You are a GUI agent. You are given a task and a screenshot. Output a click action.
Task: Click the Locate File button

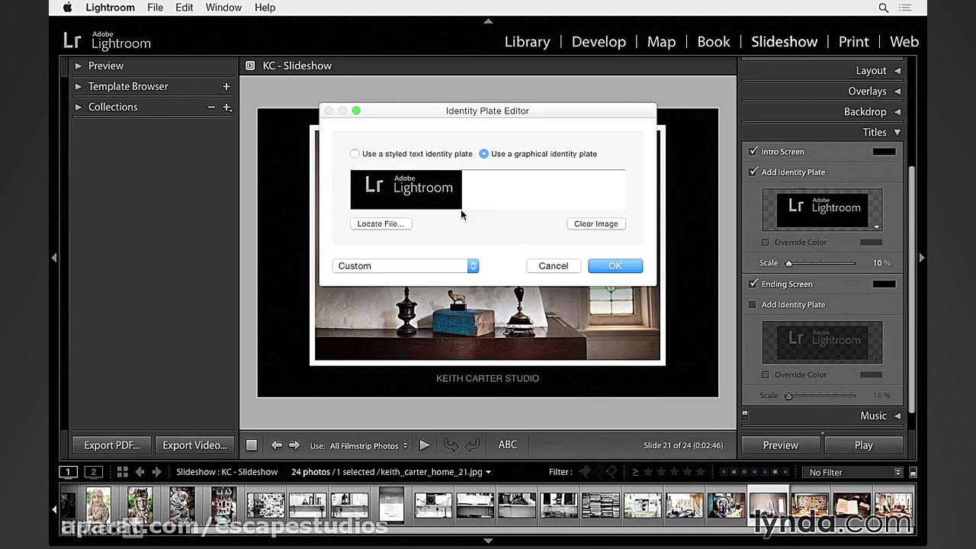(380, 223)
